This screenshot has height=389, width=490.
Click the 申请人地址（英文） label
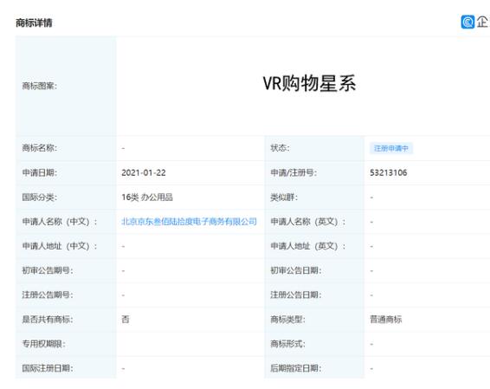308,246
